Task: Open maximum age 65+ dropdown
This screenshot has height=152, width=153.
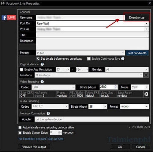Action: coord(82,69)
